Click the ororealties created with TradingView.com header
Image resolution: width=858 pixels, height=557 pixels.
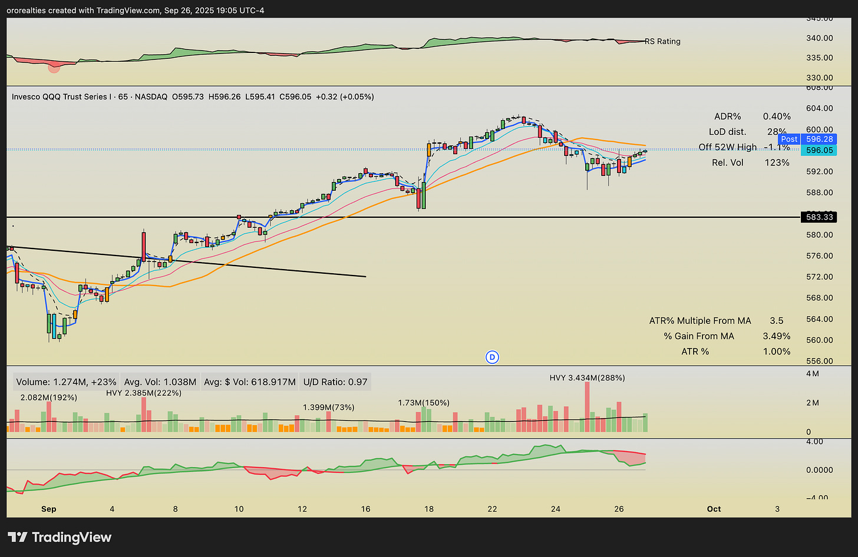[136, 10]
